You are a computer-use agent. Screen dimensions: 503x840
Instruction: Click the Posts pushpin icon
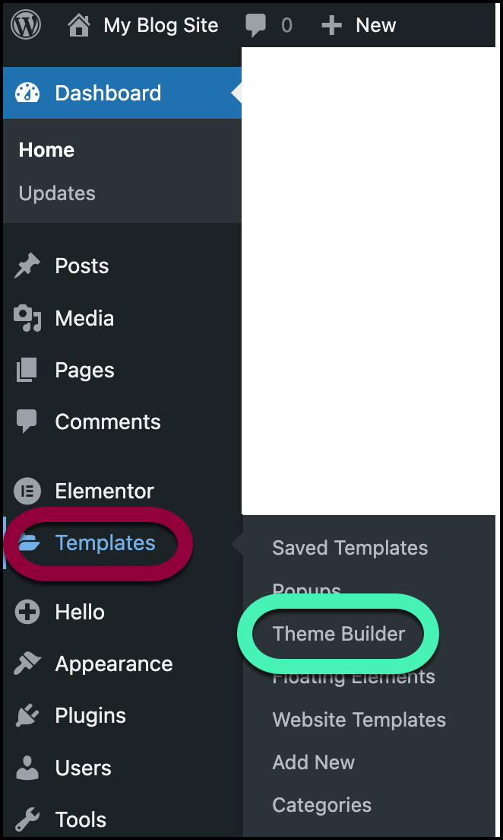[28, 266]
